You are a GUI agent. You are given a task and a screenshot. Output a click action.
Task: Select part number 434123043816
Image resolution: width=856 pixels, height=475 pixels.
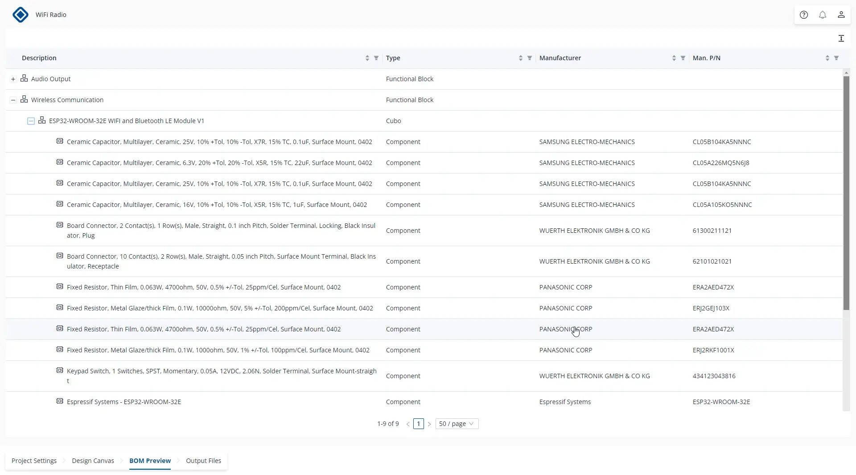714,376
